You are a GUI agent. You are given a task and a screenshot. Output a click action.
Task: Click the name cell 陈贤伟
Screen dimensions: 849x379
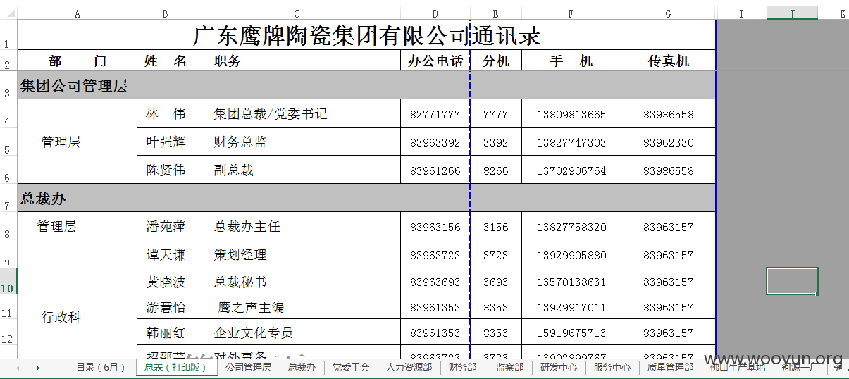tap(166, 170)
